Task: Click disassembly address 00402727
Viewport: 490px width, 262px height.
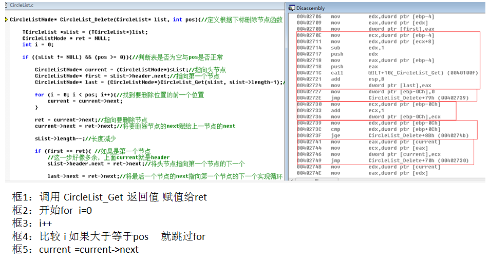Action: pos(309,92)
